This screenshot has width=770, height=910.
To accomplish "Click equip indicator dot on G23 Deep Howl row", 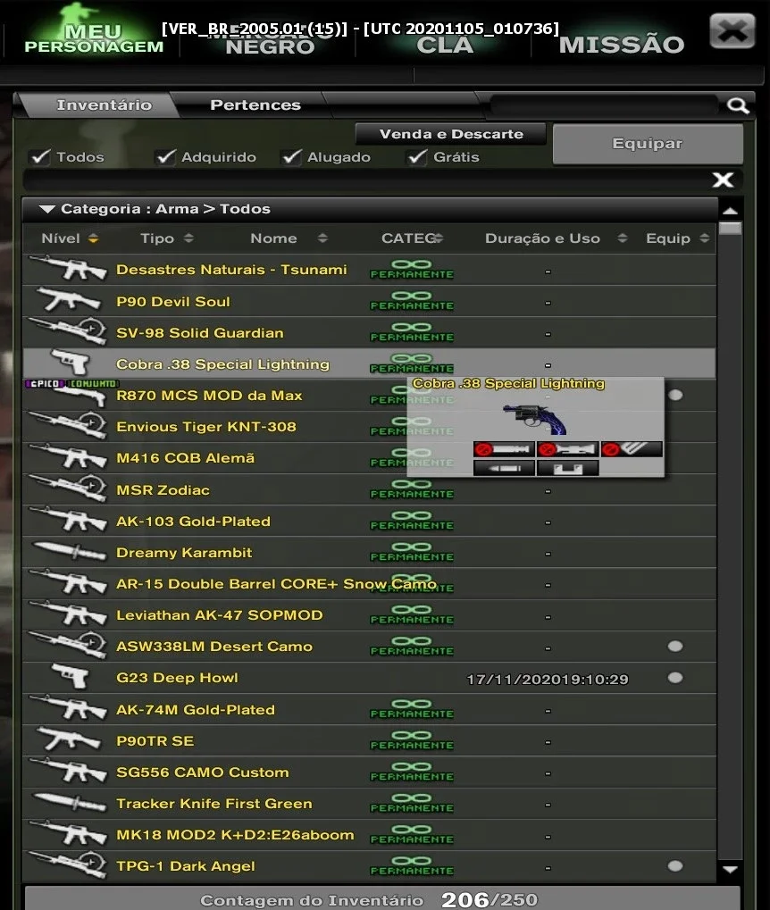I will click(x=674, y=677).
